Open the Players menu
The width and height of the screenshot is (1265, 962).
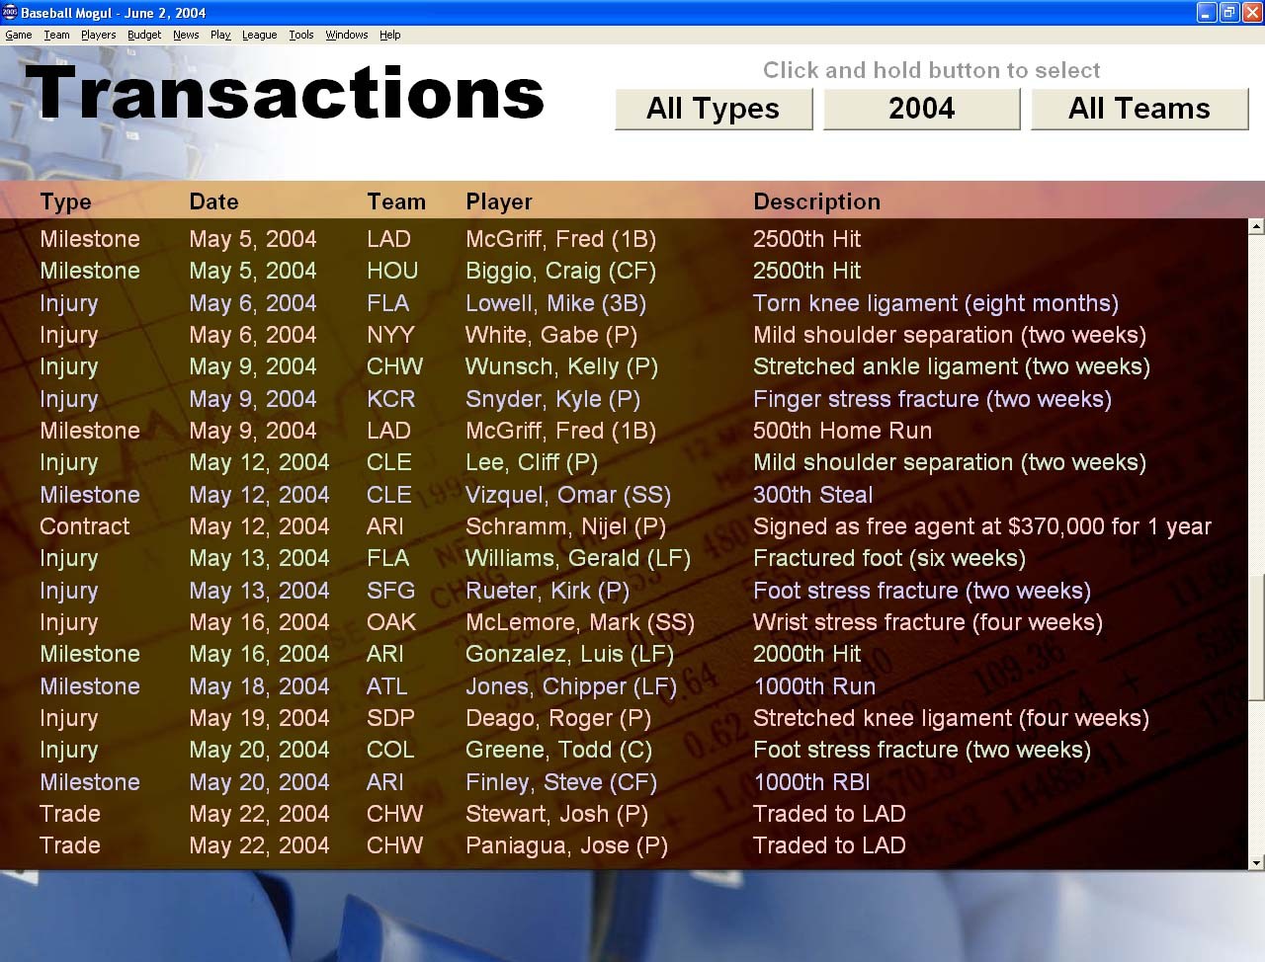click(98, 35)
